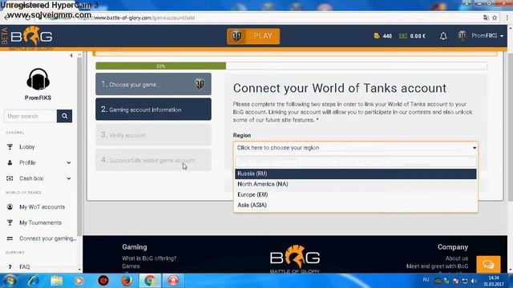Viewport: 513px width, 288px height.
Task: Follow the About us footer link
Action: tap(457, 258)
